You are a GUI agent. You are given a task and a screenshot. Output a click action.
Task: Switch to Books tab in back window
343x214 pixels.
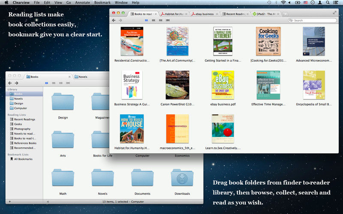click(x=48, y=77)
